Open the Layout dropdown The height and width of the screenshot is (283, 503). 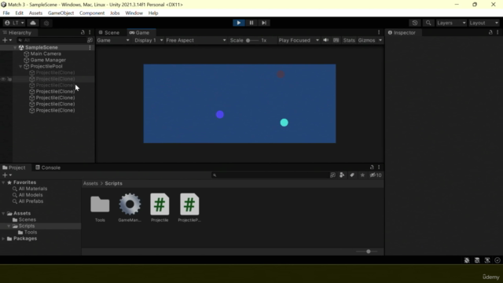coord(484,23)
